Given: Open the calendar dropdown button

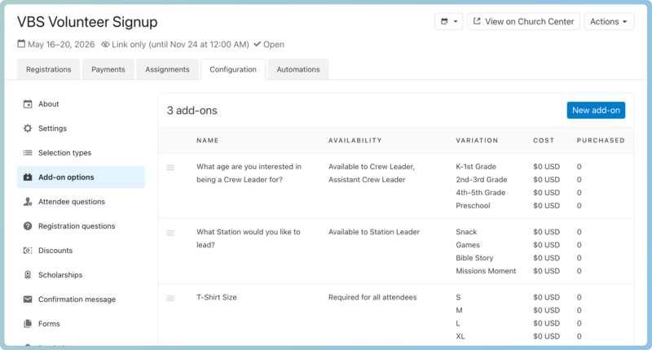Looking at the screenshot, I should (x=449, y=22).
